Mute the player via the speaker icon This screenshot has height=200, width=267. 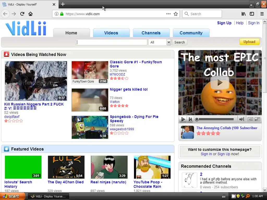(241, 119)
